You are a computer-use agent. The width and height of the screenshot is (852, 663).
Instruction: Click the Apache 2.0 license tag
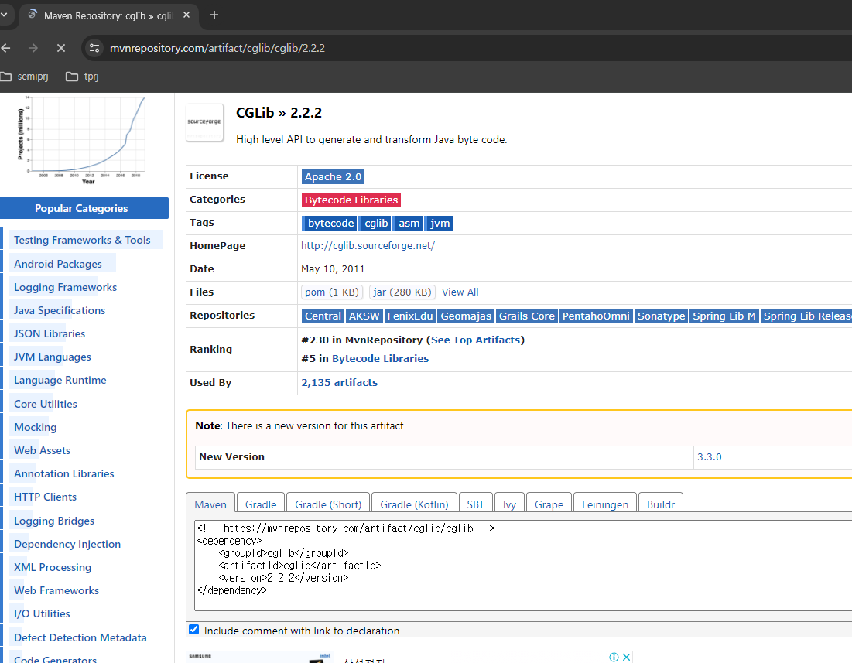click(333, 176)
